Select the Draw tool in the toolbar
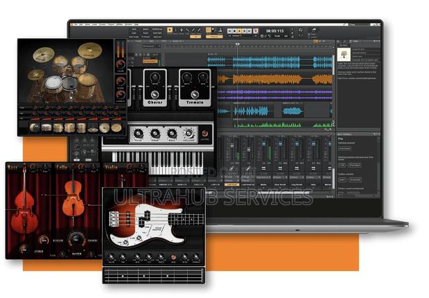Viewport: 429px width, 298px height. 193,30
